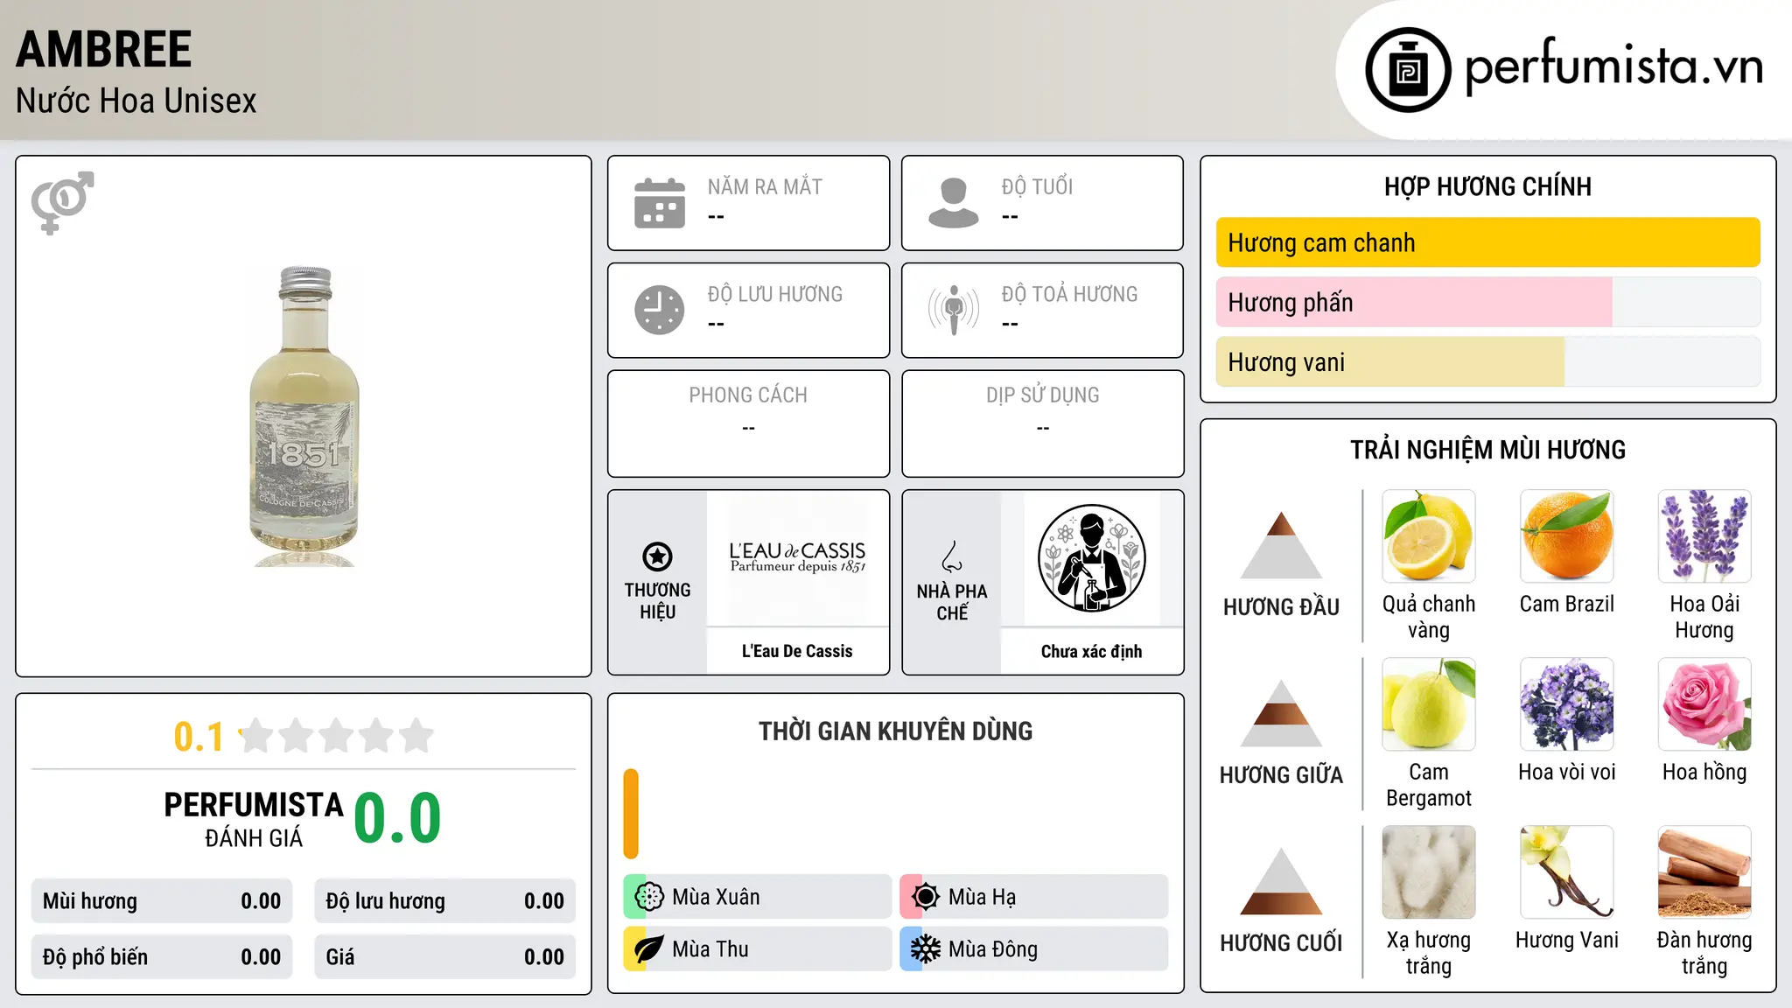The width and height of the screenshot is (1792, 1008).
Task: Select the Cam Bergamot fruit image
Action: (1429, 704)
